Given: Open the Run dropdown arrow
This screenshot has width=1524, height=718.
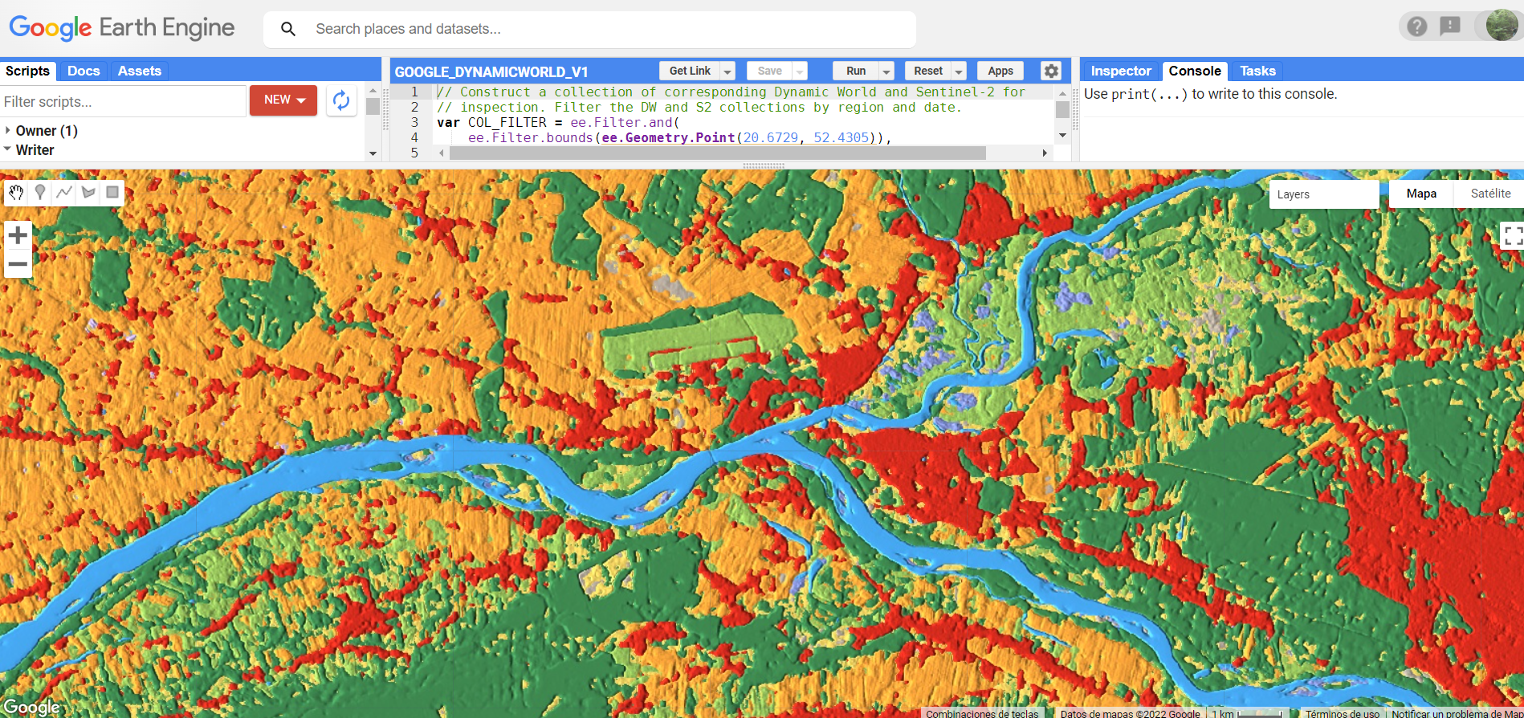Looking at the screenshot, I should tap(886, 71).
